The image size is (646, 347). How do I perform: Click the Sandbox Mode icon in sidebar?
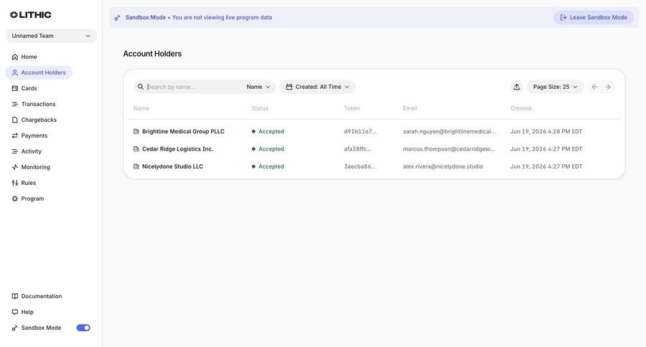pyautogui.click(x=15, y=328)
